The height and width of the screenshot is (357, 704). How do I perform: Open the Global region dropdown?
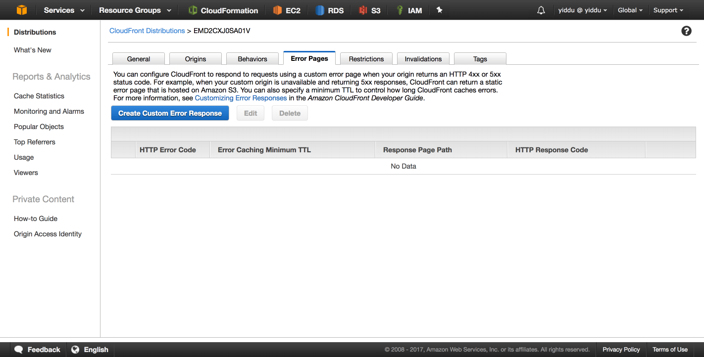point(630,10)
